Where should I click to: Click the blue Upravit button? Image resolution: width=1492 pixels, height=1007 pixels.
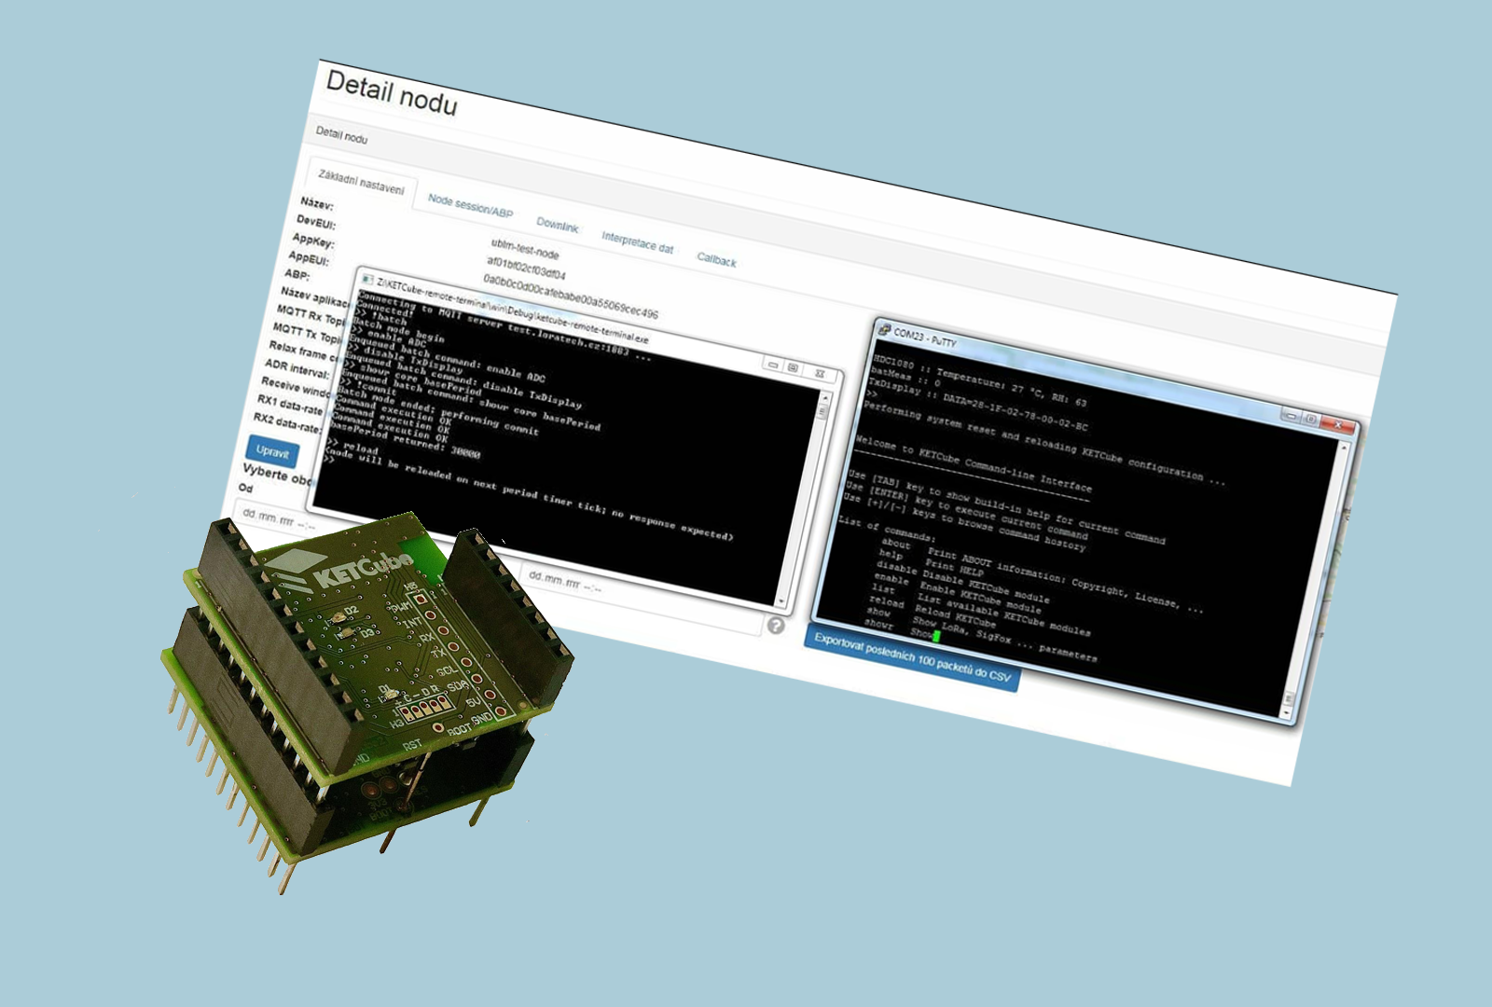point(272,450)
